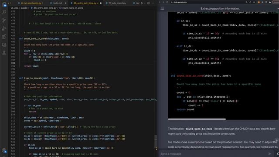Click the time_in_sz * 15 >= 30 ChatGPT line

(225, 34)
